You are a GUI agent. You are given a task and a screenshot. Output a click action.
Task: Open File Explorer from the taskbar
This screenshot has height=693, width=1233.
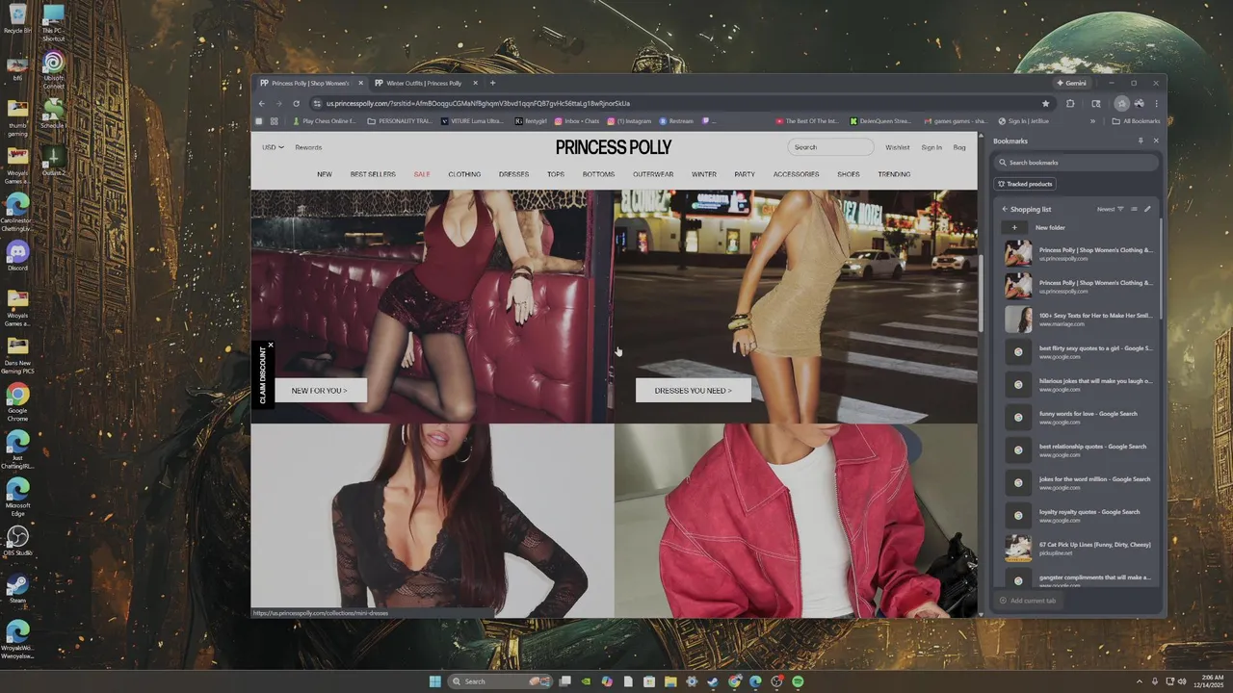[670, 681]
